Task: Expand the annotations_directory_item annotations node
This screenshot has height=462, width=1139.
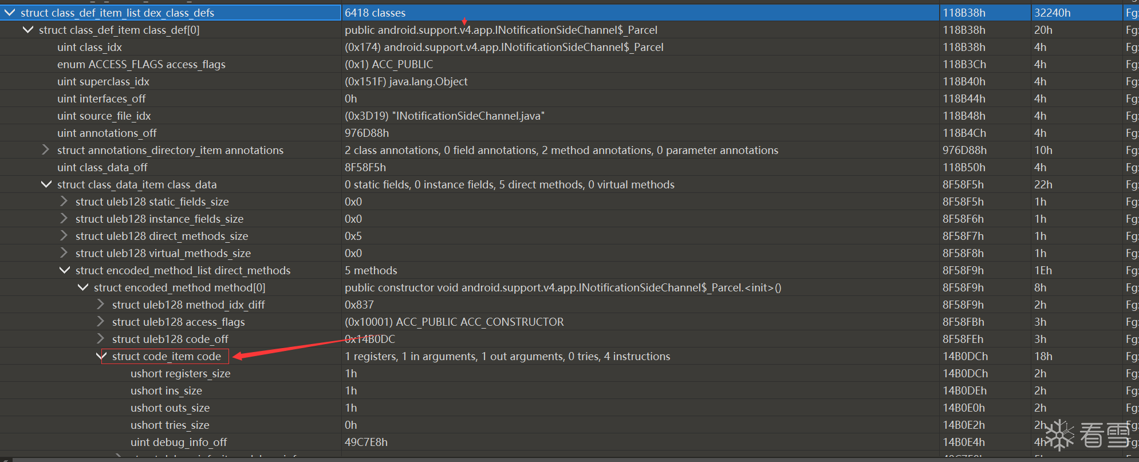Action: coord(46,150)
